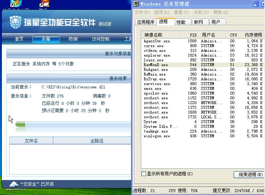Sort by 映像名称 column header
This screenshot has width=265, height=195.
coord(161,35)
